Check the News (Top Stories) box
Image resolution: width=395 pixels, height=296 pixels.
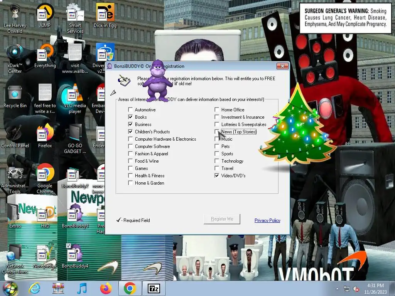pyautogui.click(x=217, y=131)
